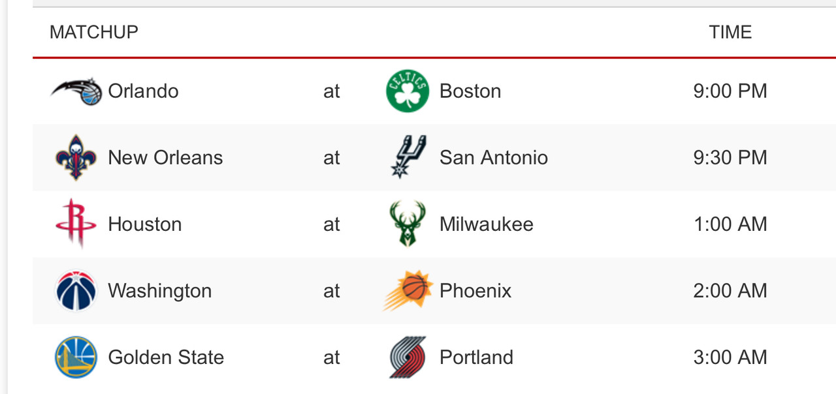This screenshot has width=836, height=394.
Task: Open the Houston Rockets logo
Action: 76,224
